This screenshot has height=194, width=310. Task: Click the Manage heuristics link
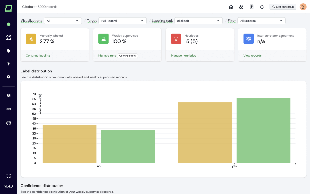pyautogui.click(x=183, y=56)
